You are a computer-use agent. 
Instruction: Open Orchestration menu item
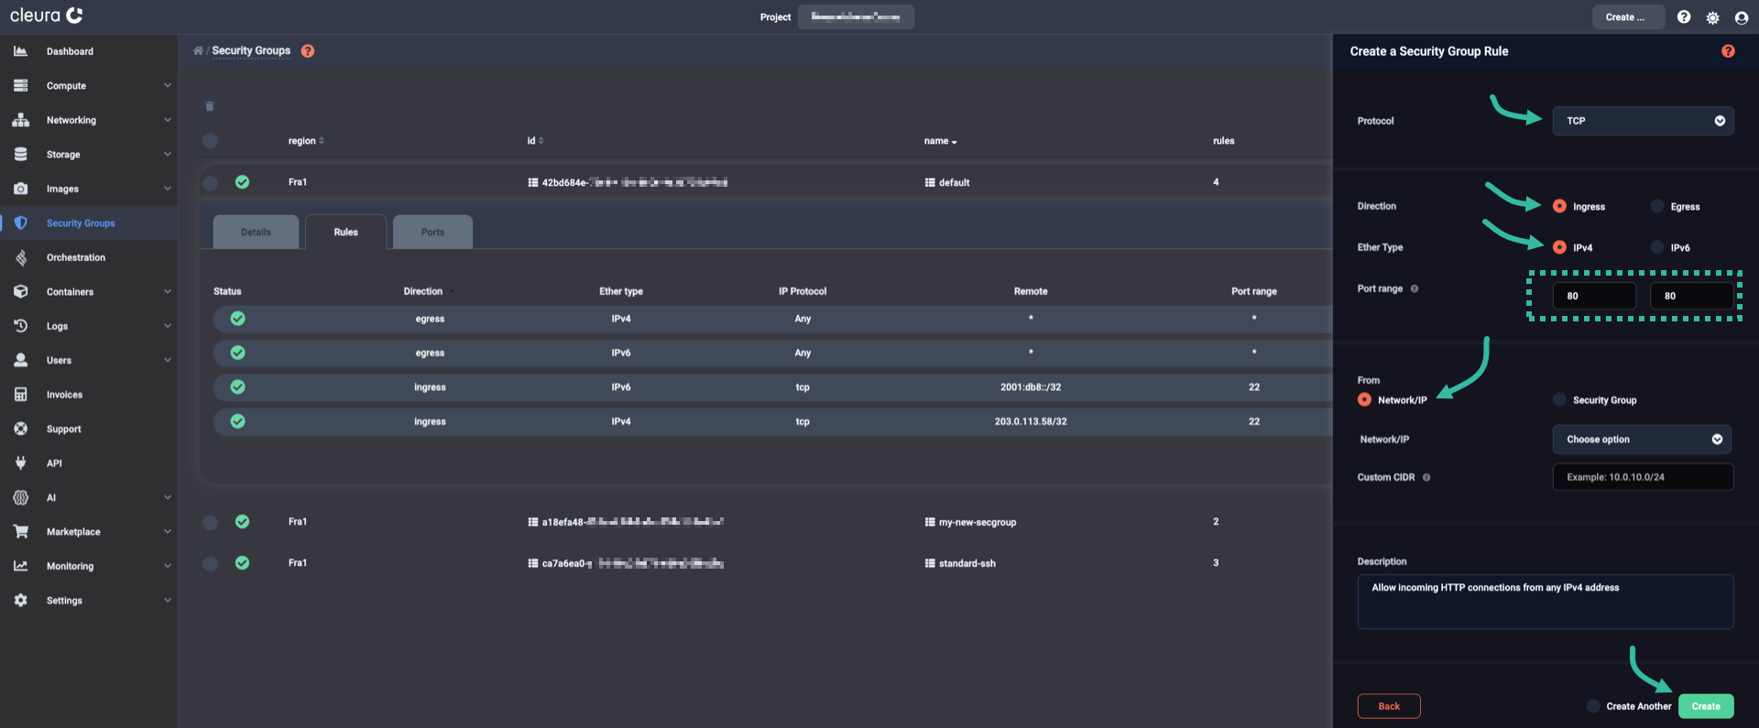[x=76, y=257]
